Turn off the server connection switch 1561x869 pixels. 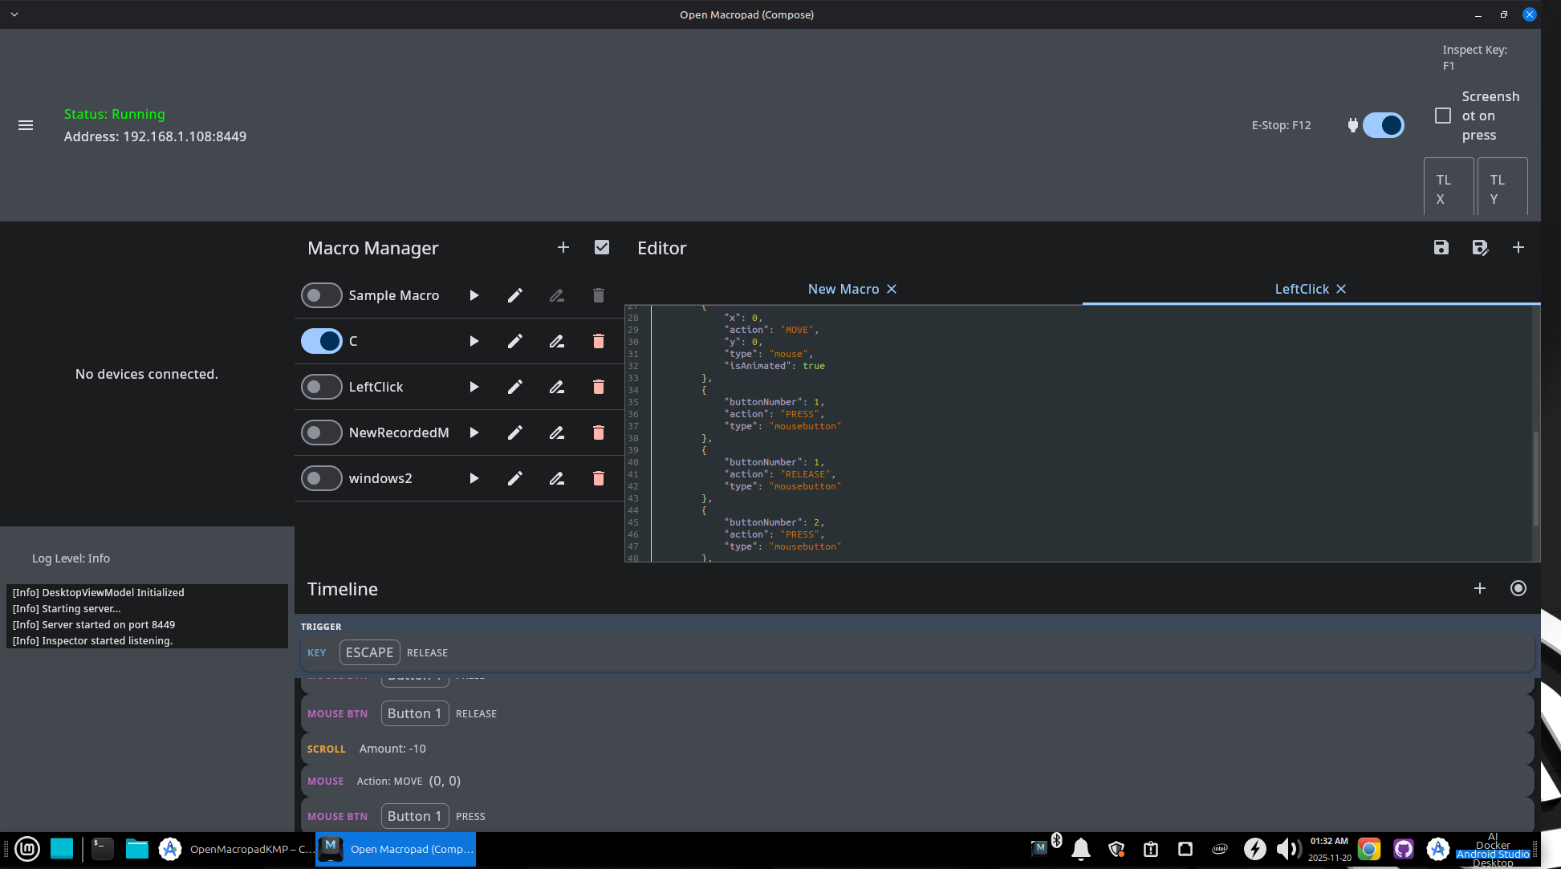(1383, 125)
